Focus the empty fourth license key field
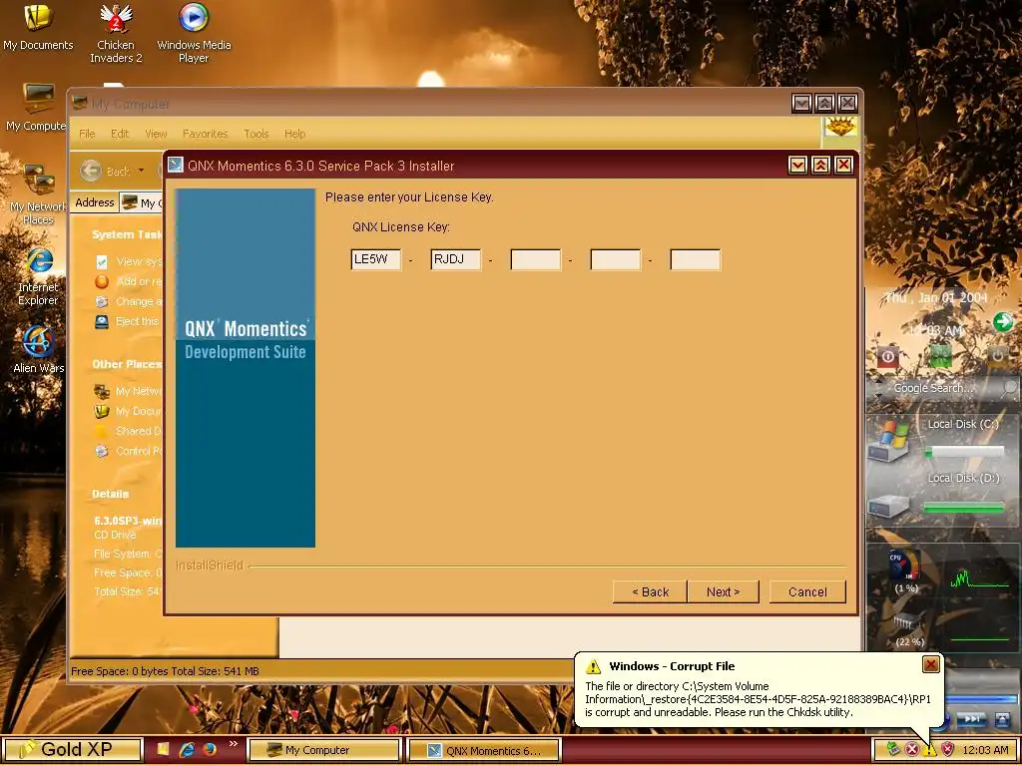The image size is (1022, 766). coord(615,259)
